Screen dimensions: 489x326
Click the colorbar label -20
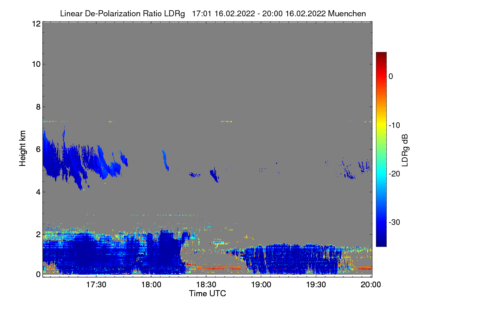click(x=394, y=174)
